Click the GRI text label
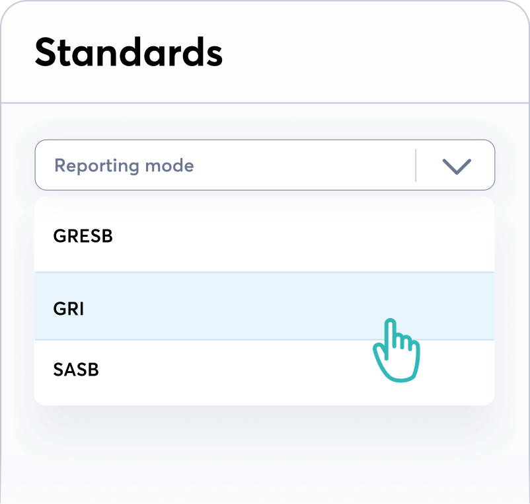 pyautogui.click(x=69, y=308)
